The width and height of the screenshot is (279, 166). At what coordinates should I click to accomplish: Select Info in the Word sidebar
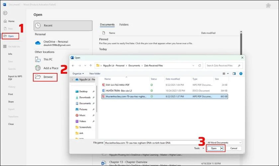pos(10,54)
